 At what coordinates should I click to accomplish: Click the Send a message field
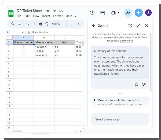(x=120, y=119)
